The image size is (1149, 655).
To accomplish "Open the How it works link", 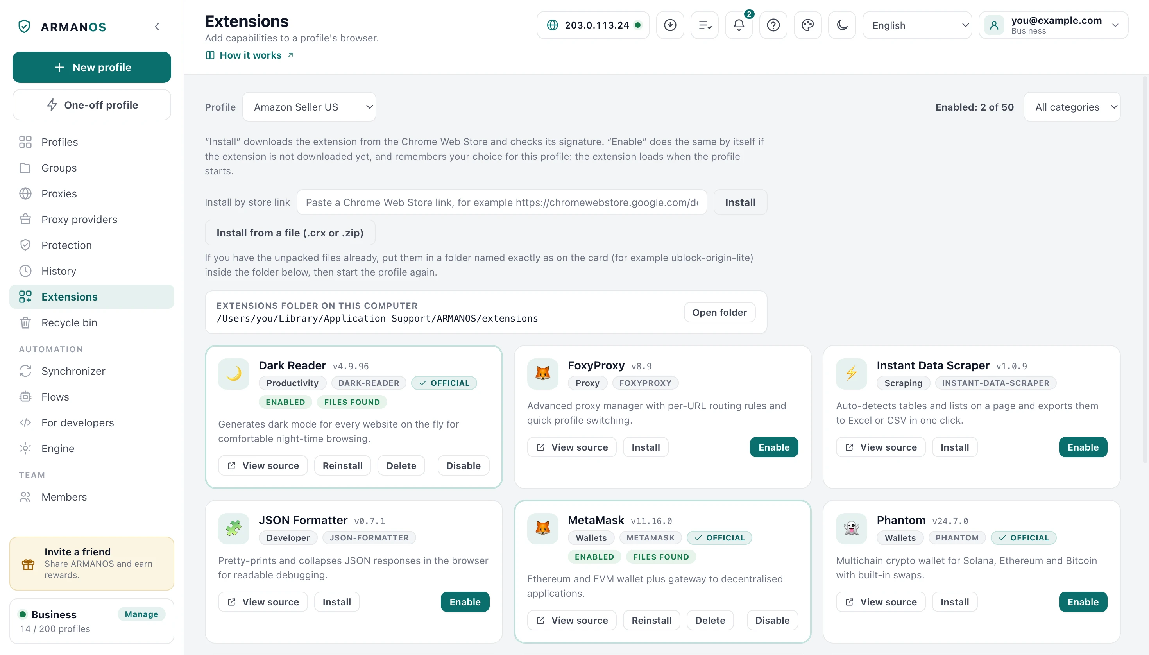I will point(250,55).
